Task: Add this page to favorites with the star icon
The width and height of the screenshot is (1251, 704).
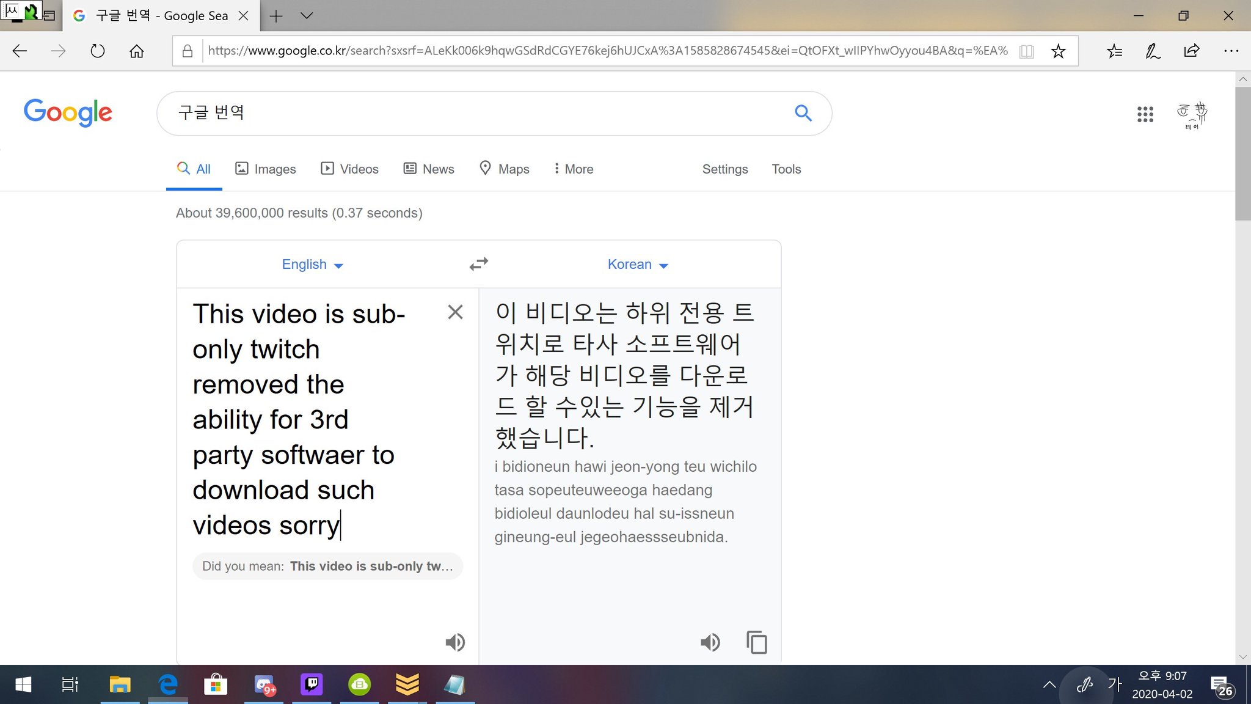Action: click(x=1058, y=51)
